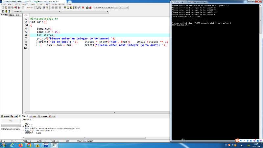
Task: Click the Close bottom panel tab
Action: point(52,116)
